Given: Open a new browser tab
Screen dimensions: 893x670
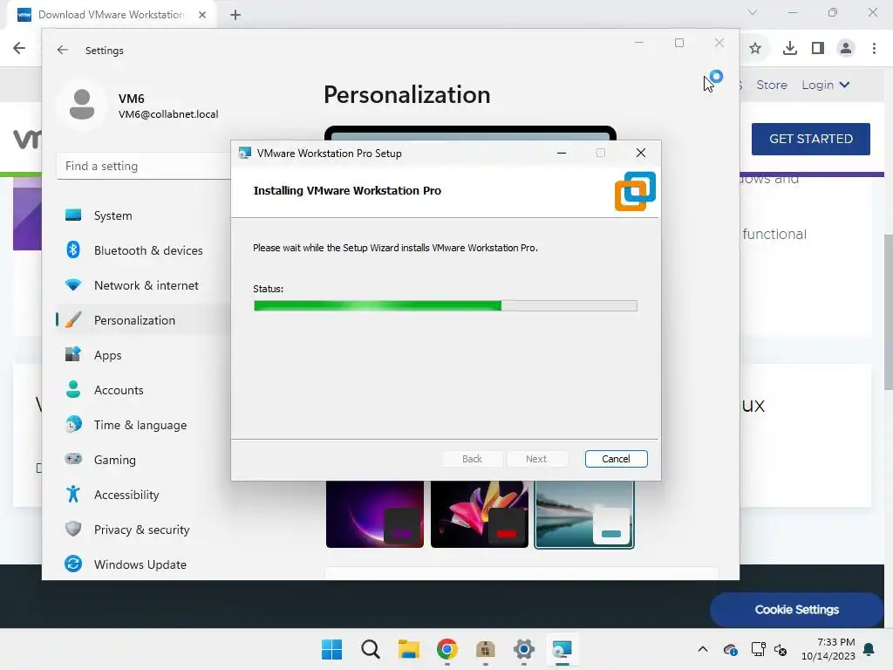Looking at the screenshot, I should point(235,15).
